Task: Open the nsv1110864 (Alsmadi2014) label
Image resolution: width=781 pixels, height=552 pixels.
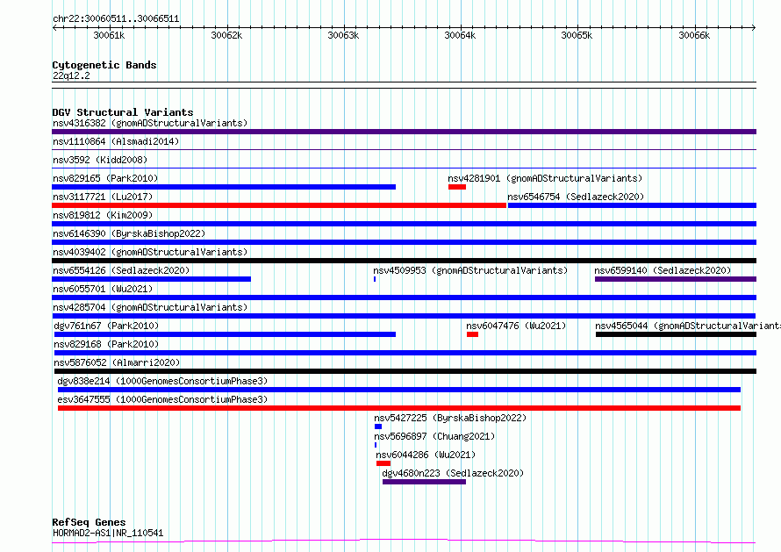Action: (x=116, y=141)
